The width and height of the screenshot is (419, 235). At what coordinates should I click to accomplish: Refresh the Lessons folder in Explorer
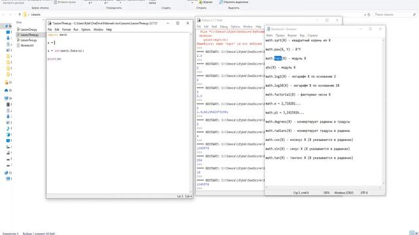click(x=369, y=14)
